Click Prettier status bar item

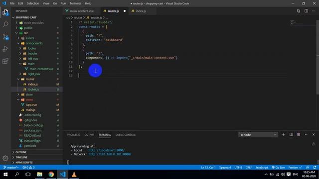[x=295, y=168]
